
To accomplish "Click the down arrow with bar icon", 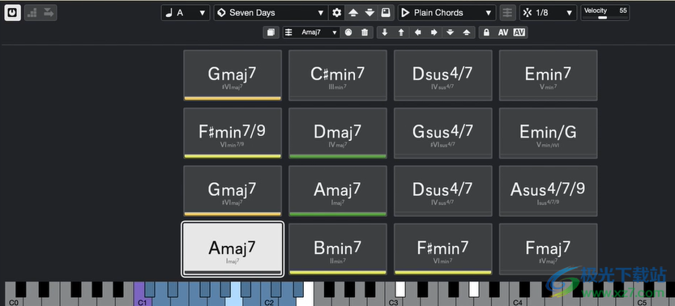I will pyautogui.click(x=451, y=32).
